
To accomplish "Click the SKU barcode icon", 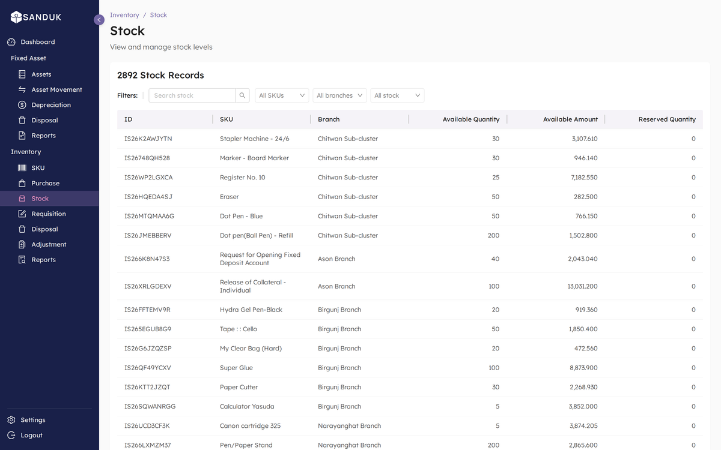I will point(22,168).
